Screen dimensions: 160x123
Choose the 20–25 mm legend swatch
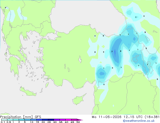coord(45,120)
